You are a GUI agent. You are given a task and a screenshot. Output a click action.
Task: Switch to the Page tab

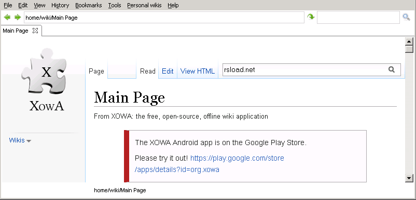pos(96,72)
